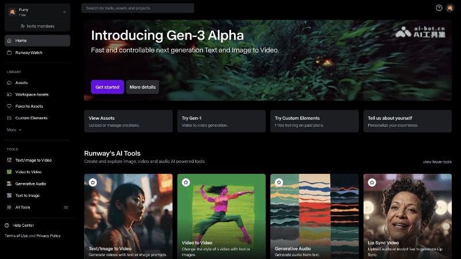The height and width of the screenshot is (259, 461).
Task: Click the Text/Image to Video sidebar icon
Action: [x=9, y=160]
